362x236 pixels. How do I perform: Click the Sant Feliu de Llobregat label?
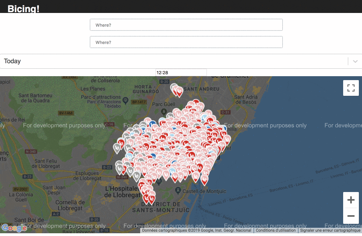pyautogui.click(x=46, y=163)
